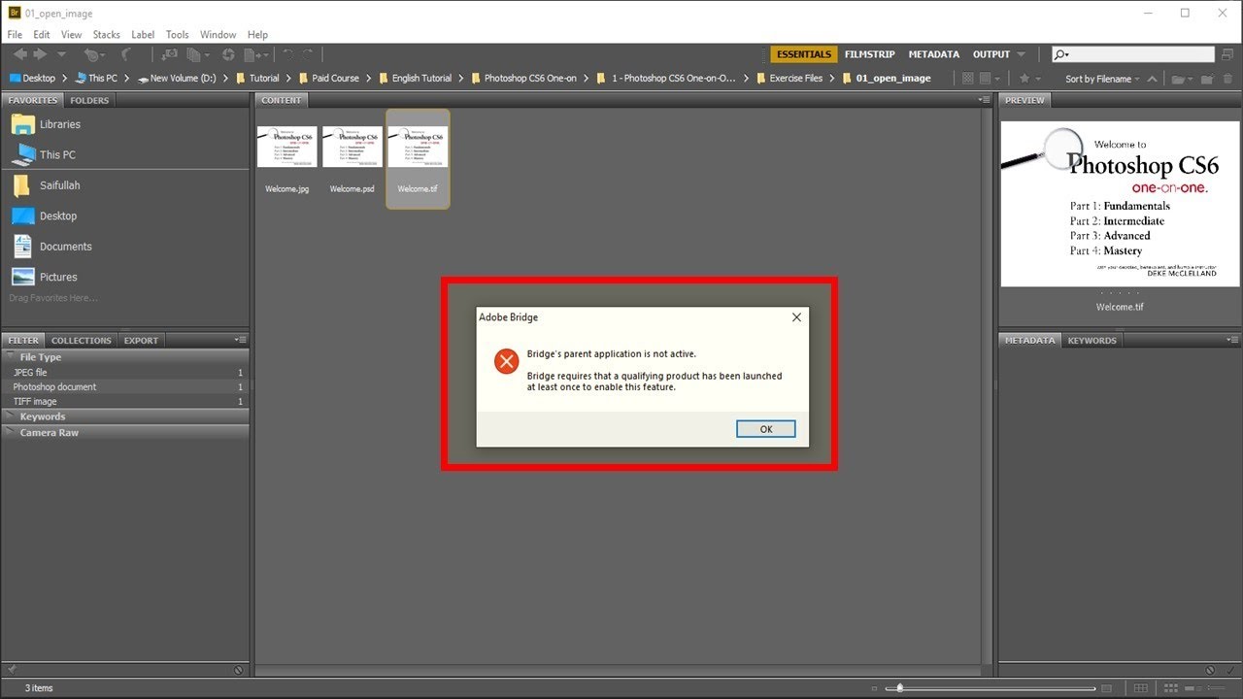The image size is (1243, 699).
Task: Open the workspace switcher dropdown arrow
Action: coord(1021,54)
